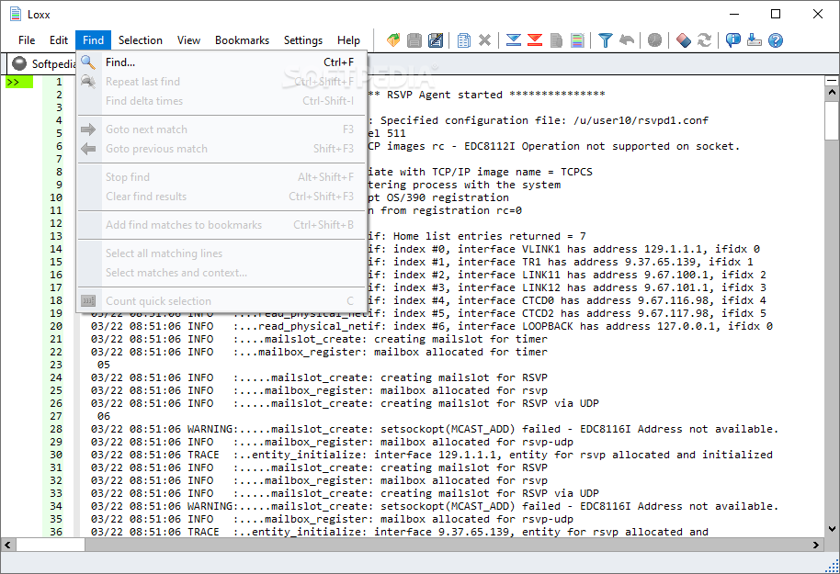Image resolution: width=840 pixels, height=574 pixels.
Task: Click the colored lines highlight icon
Action: tap(577, 40)
